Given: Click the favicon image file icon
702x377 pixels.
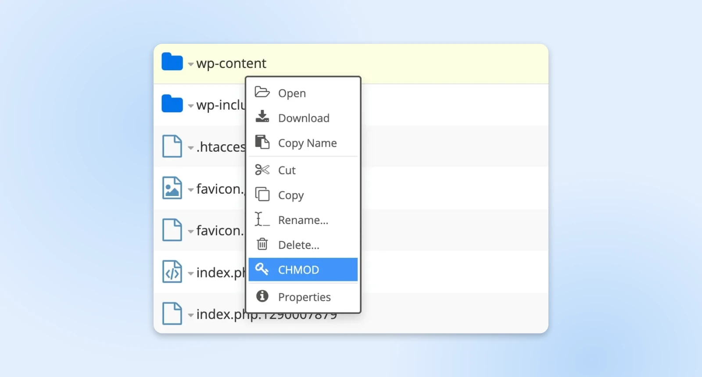Looking at the screenshot, I should click(x=172, y=188).
